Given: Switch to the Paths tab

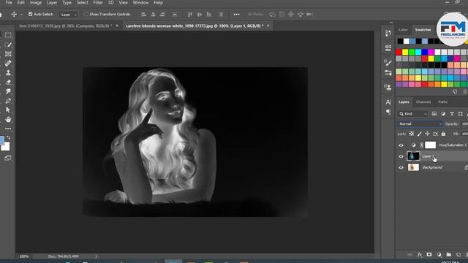Looking at the screenshot, I should tap(443, 102).
